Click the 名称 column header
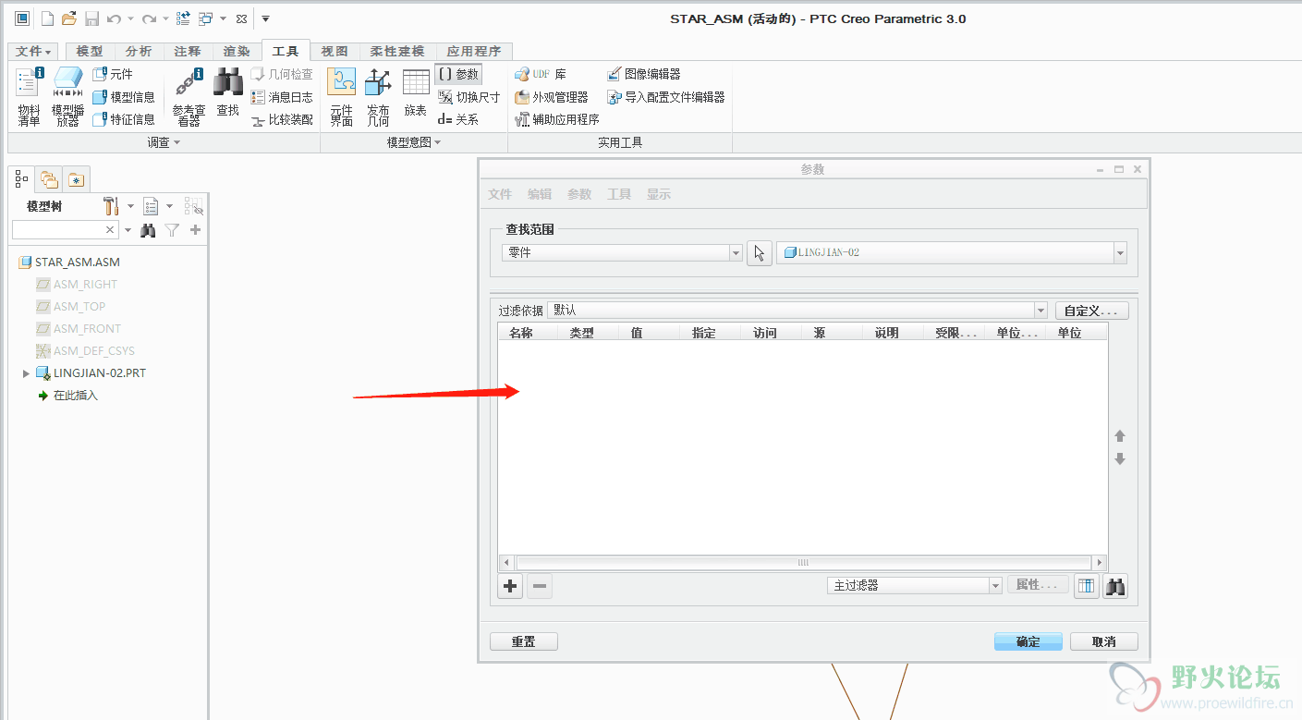Viewport: 1302px width, 720px height. pyautogui.click(x=521, y=333)
